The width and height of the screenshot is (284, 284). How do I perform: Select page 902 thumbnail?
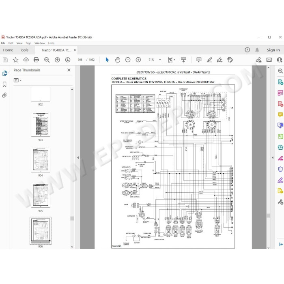41,94
